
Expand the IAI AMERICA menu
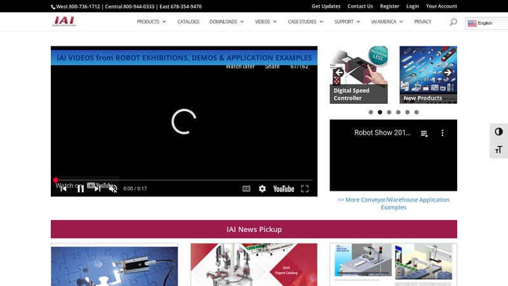(x=387, y=22)
